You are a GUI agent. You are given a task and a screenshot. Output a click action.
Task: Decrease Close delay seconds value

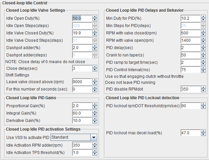94,70
